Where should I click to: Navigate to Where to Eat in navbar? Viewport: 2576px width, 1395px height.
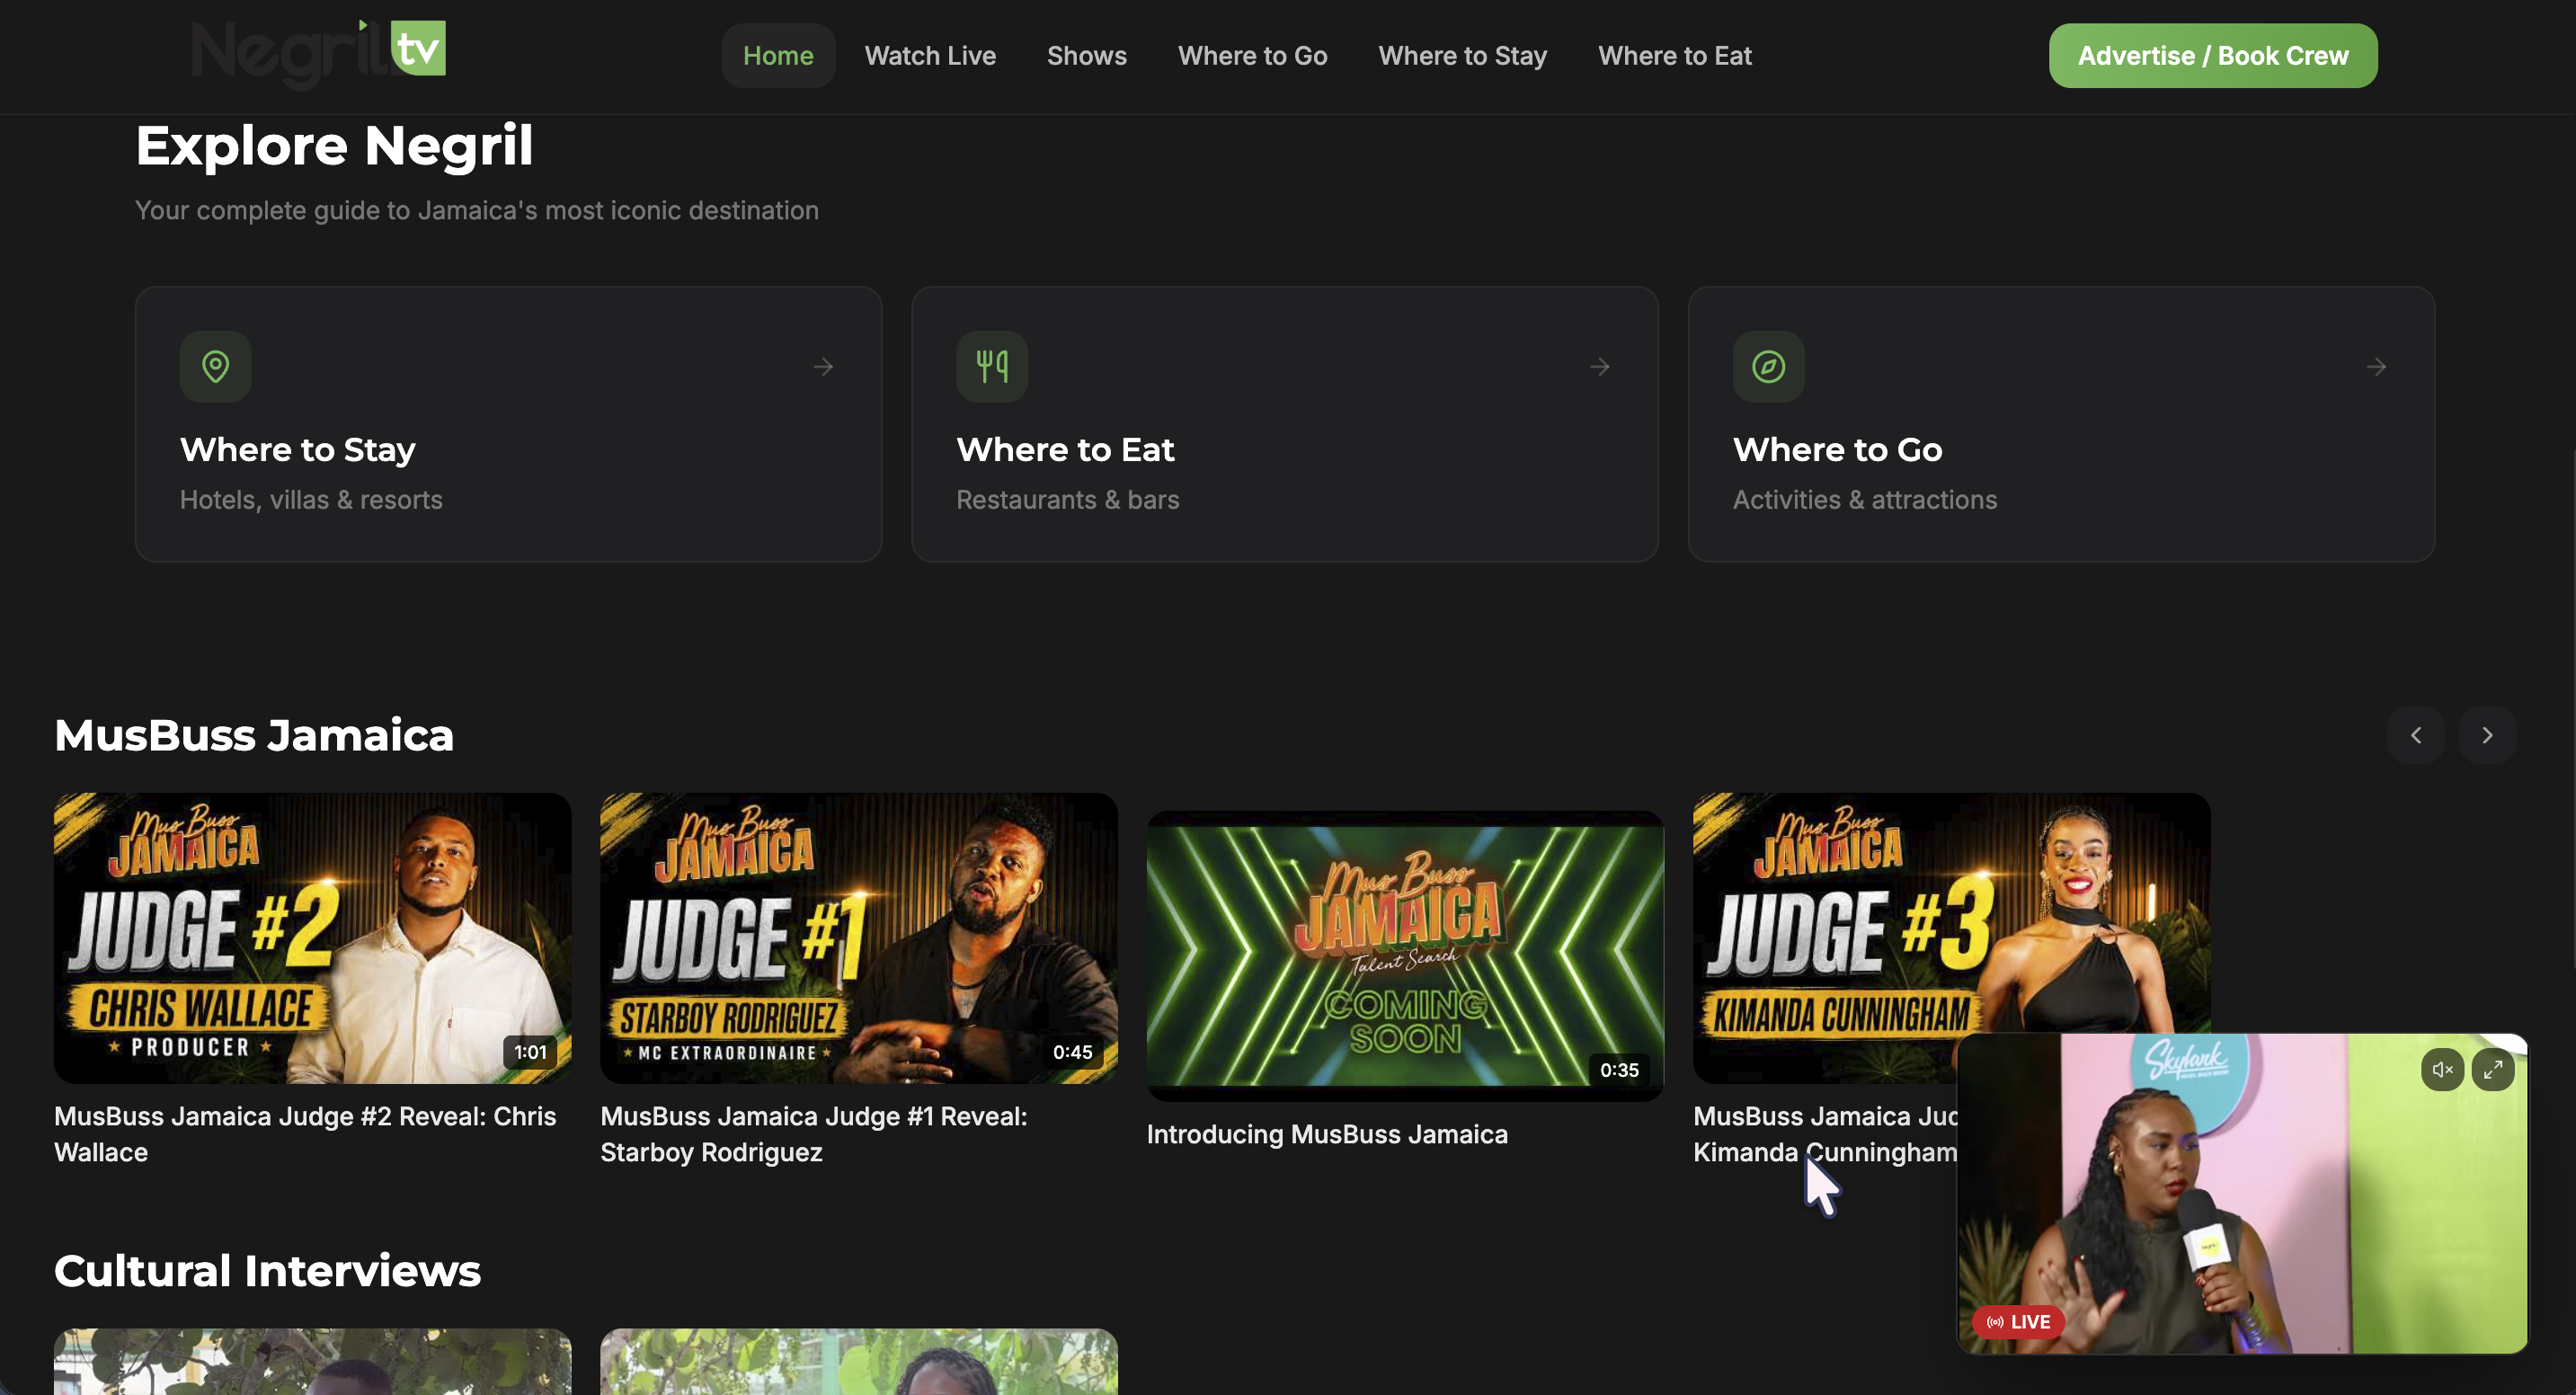(1675, 56)
